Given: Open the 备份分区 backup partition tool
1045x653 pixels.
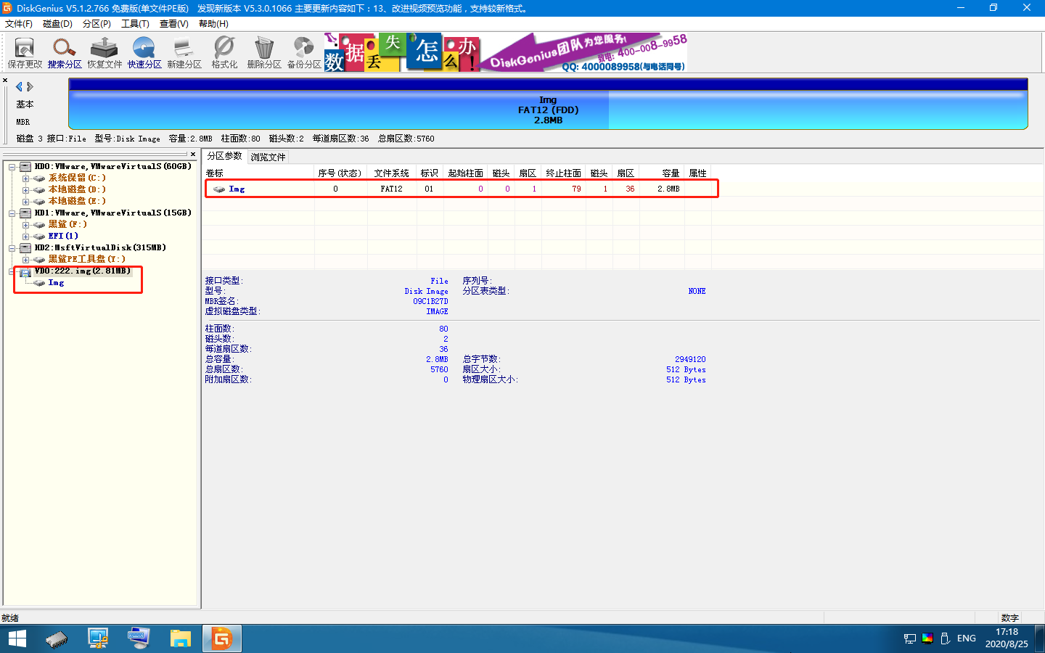Looking at the screenshot, I should pos(304,52).
